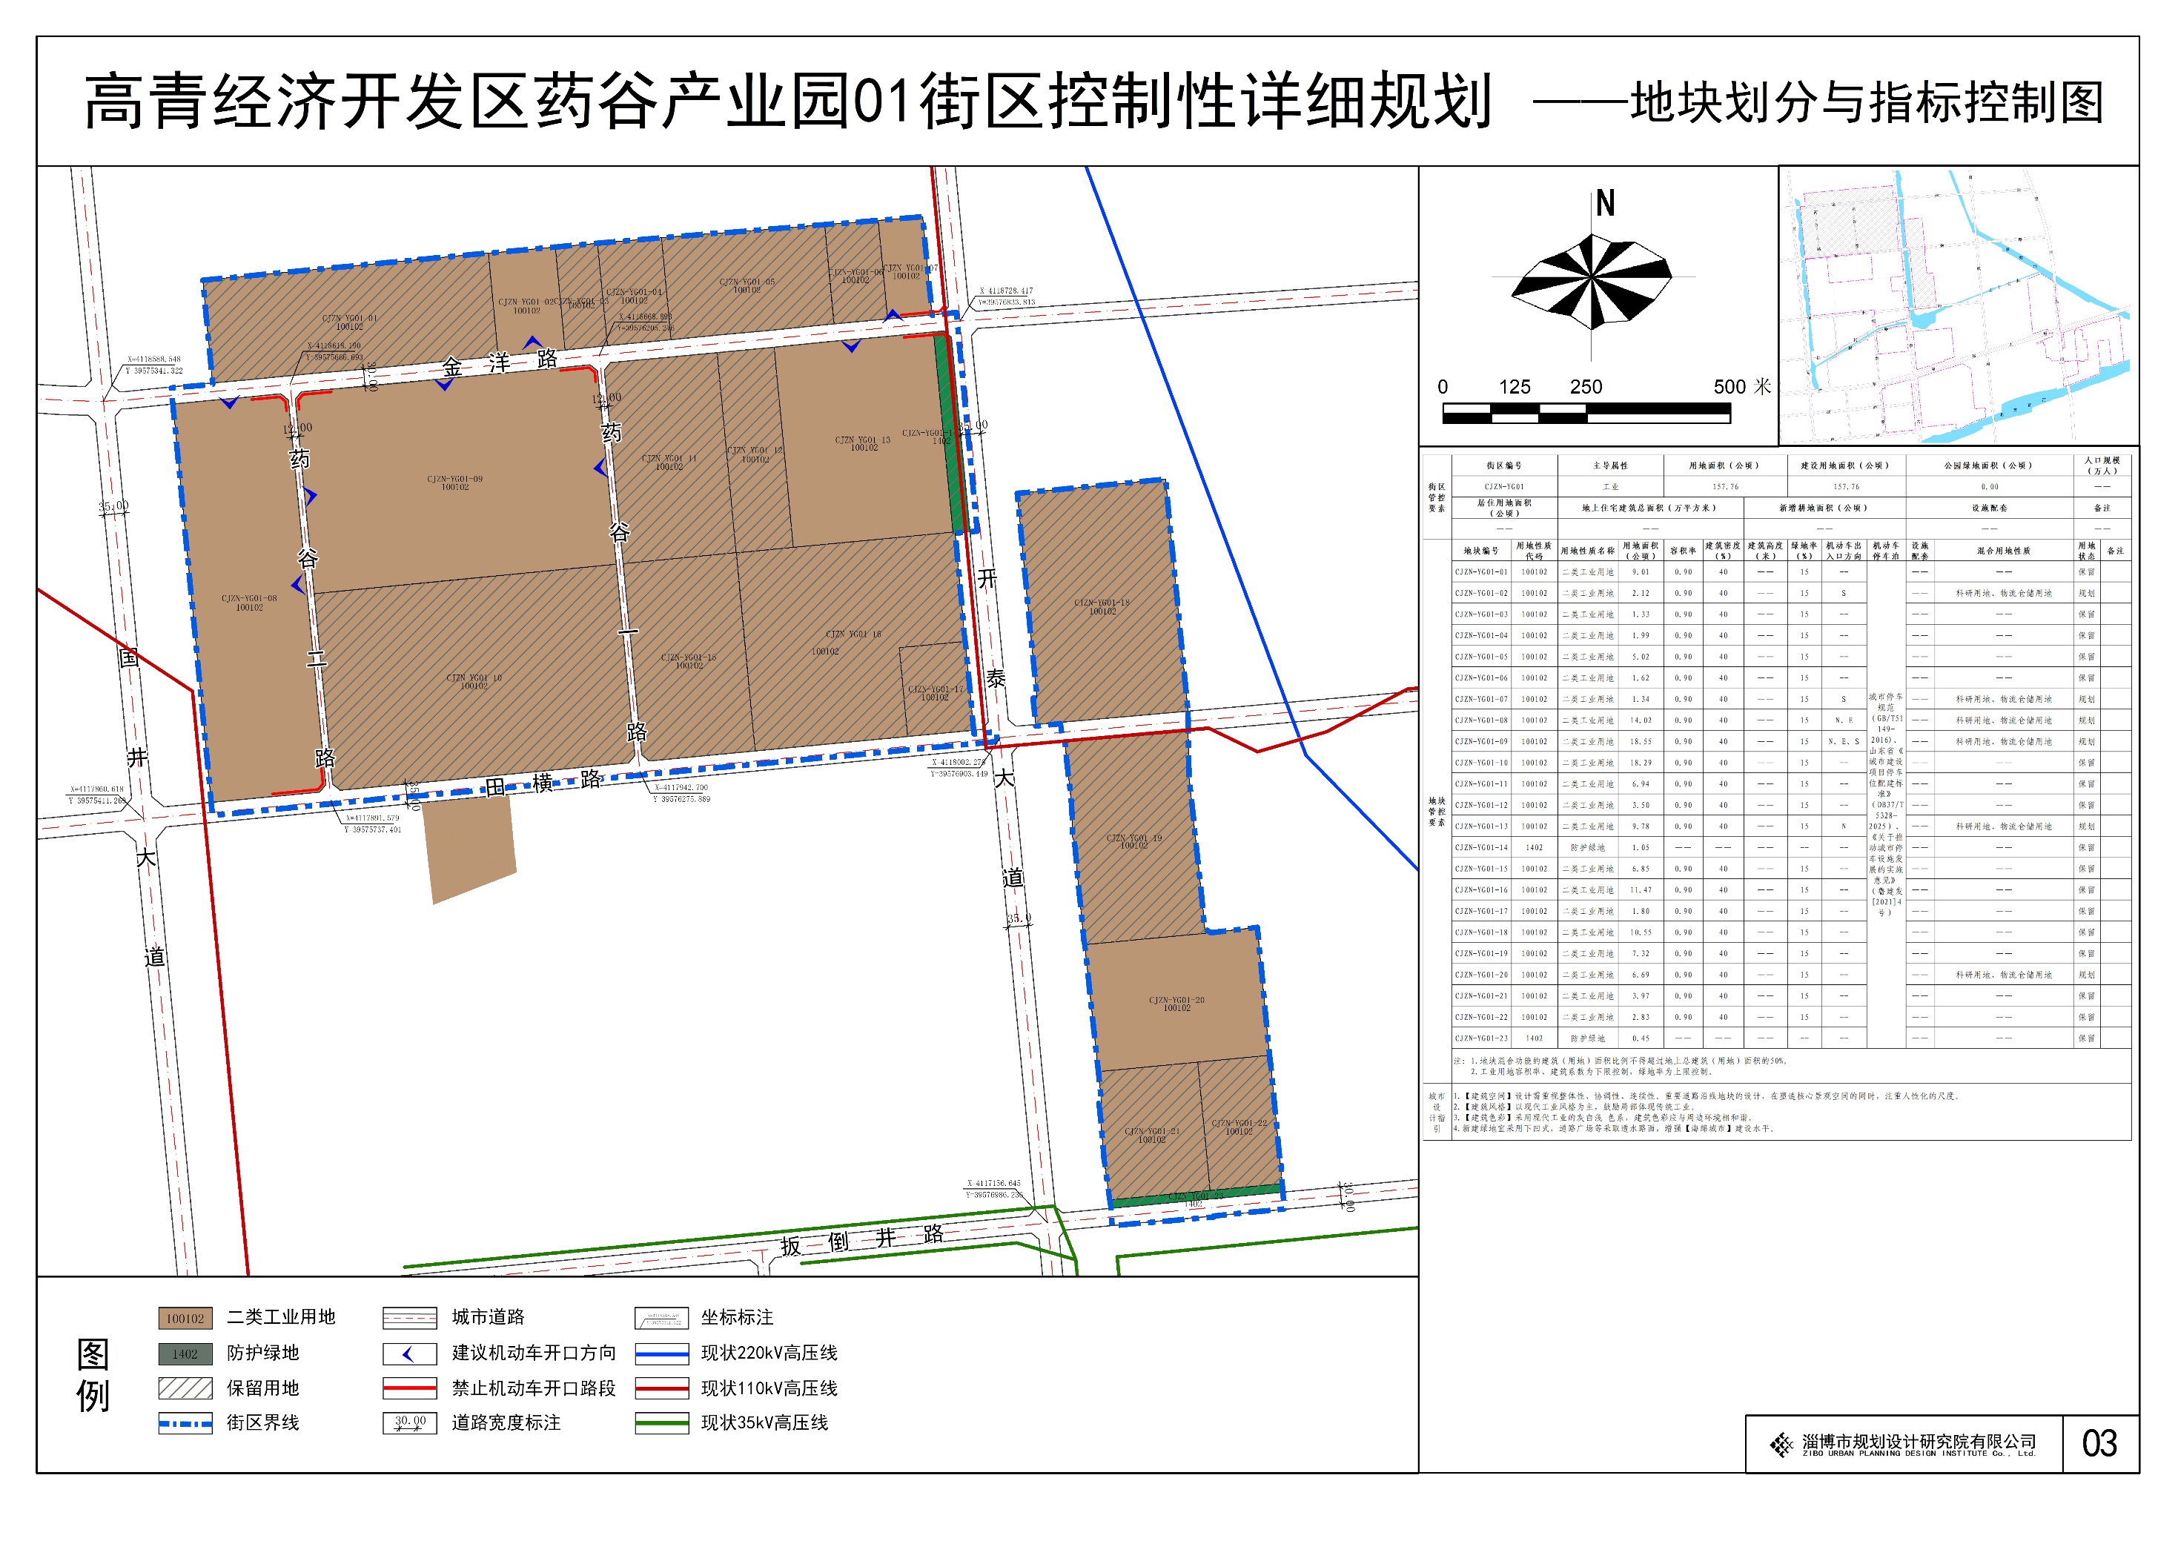
Task: Click the hatched reserved land legend box
Action: (185, 1389)
